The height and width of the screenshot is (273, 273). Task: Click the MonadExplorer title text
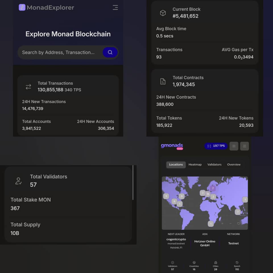51,7
